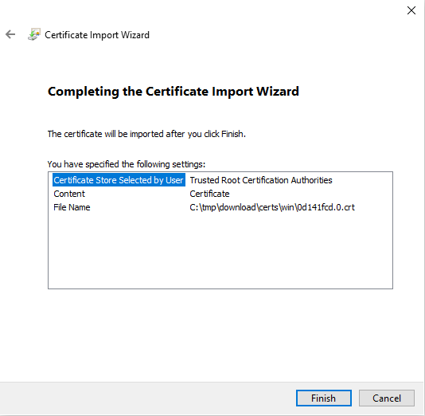
Task: Click the Certificate Import Wizard certificate icon
Action: 34,34
